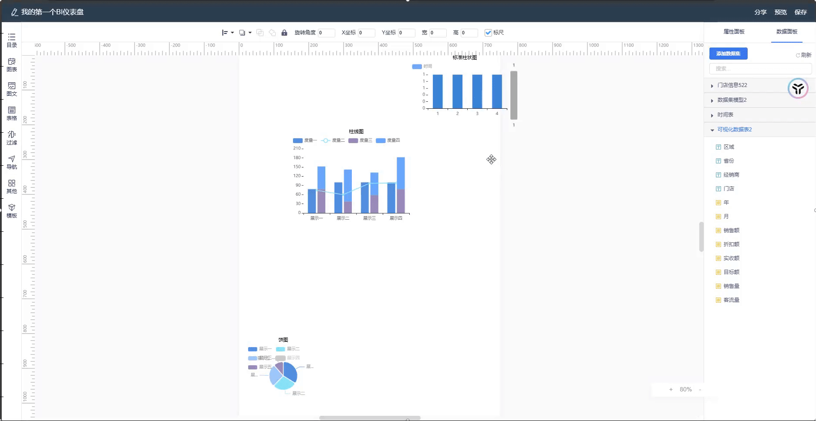Toggle 展示五 legend in pie chart
The image size is (816, 421).
(260, 367)
